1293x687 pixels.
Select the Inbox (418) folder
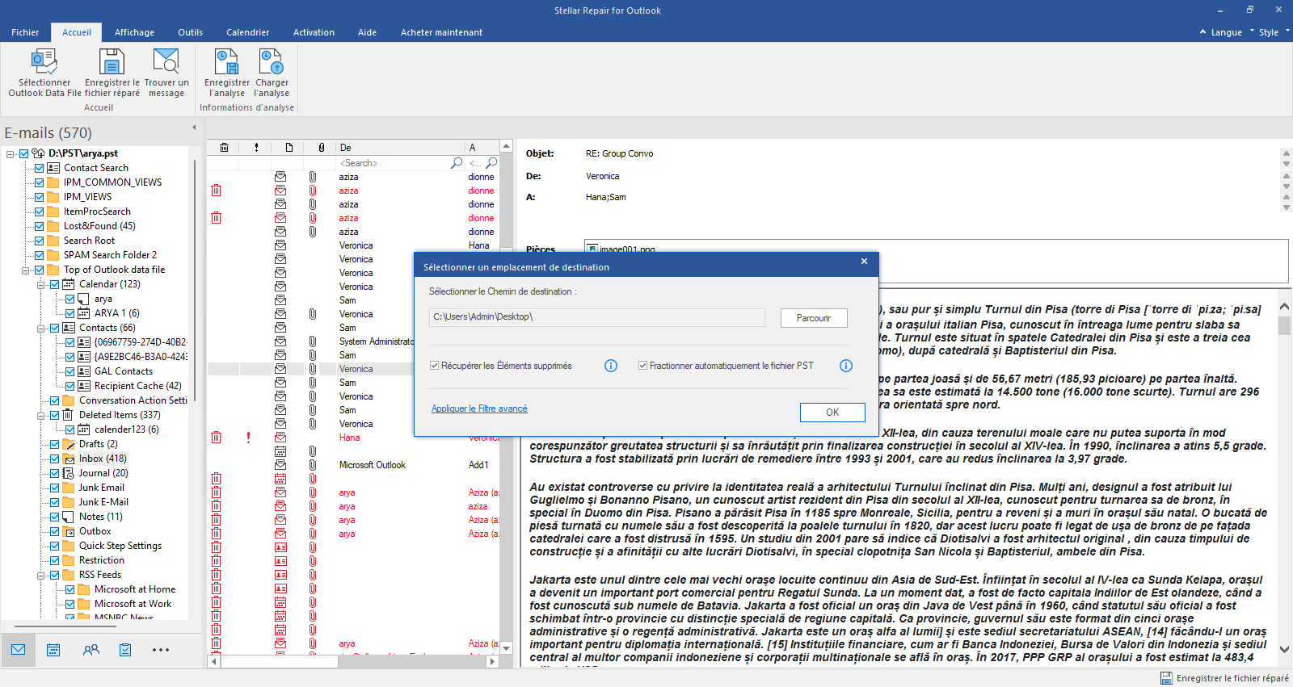103,459
